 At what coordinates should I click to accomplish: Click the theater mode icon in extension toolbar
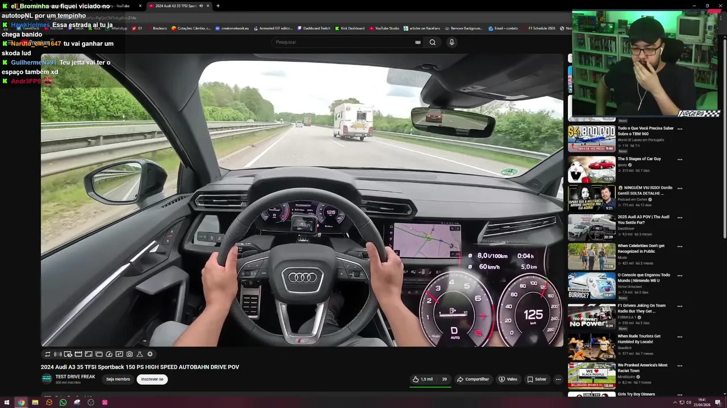[x=89, y=354]
